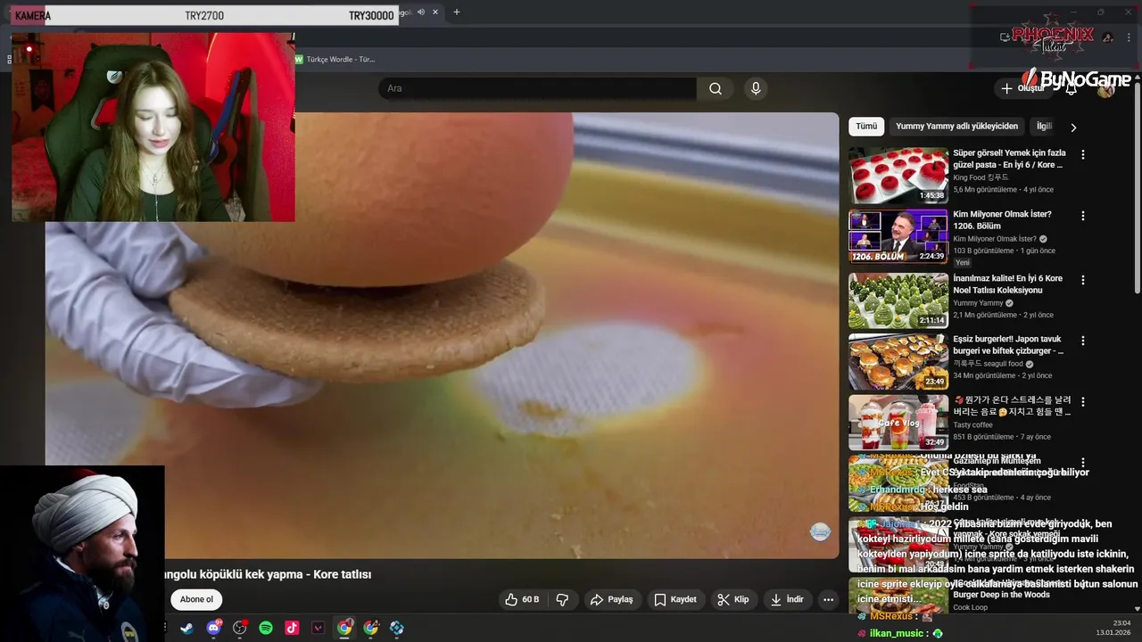Select the 'Tümü' filter chip
1142x642 pixels.
click(x=866, y=127)
